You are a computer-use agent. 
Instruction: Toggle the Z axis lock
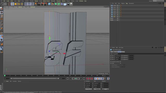[x=32, y=4]
